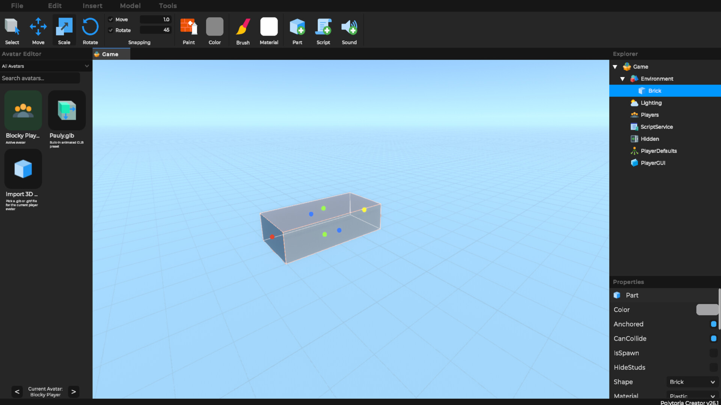Go to the previous avatar arrow button
Image resolution: width=721 pixels, height=405 pixels.
point(17,392)
